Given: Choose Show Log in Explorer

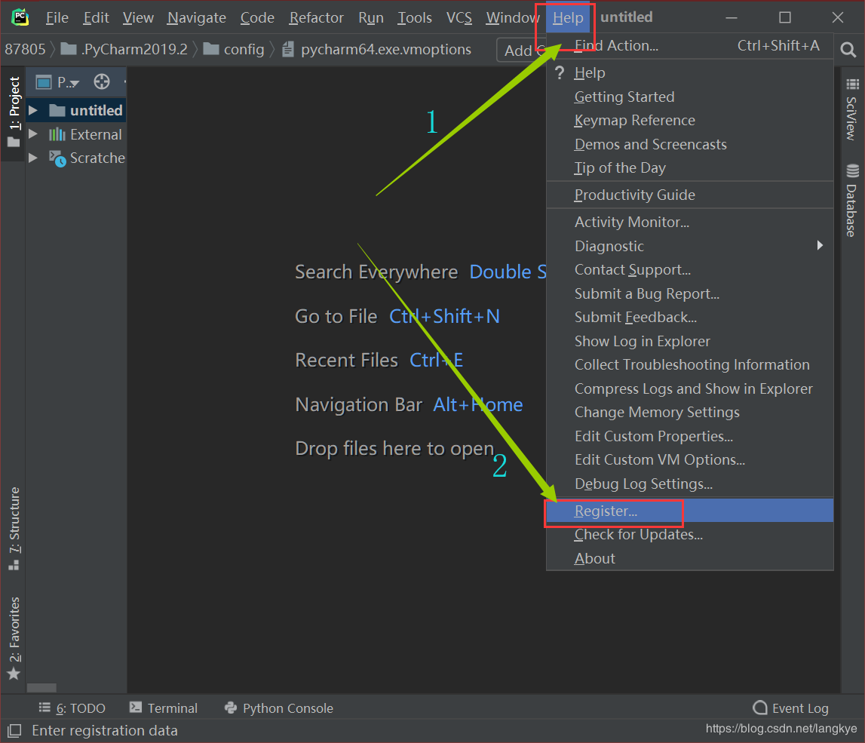Looking at the screenshot, I should point(689,341).
